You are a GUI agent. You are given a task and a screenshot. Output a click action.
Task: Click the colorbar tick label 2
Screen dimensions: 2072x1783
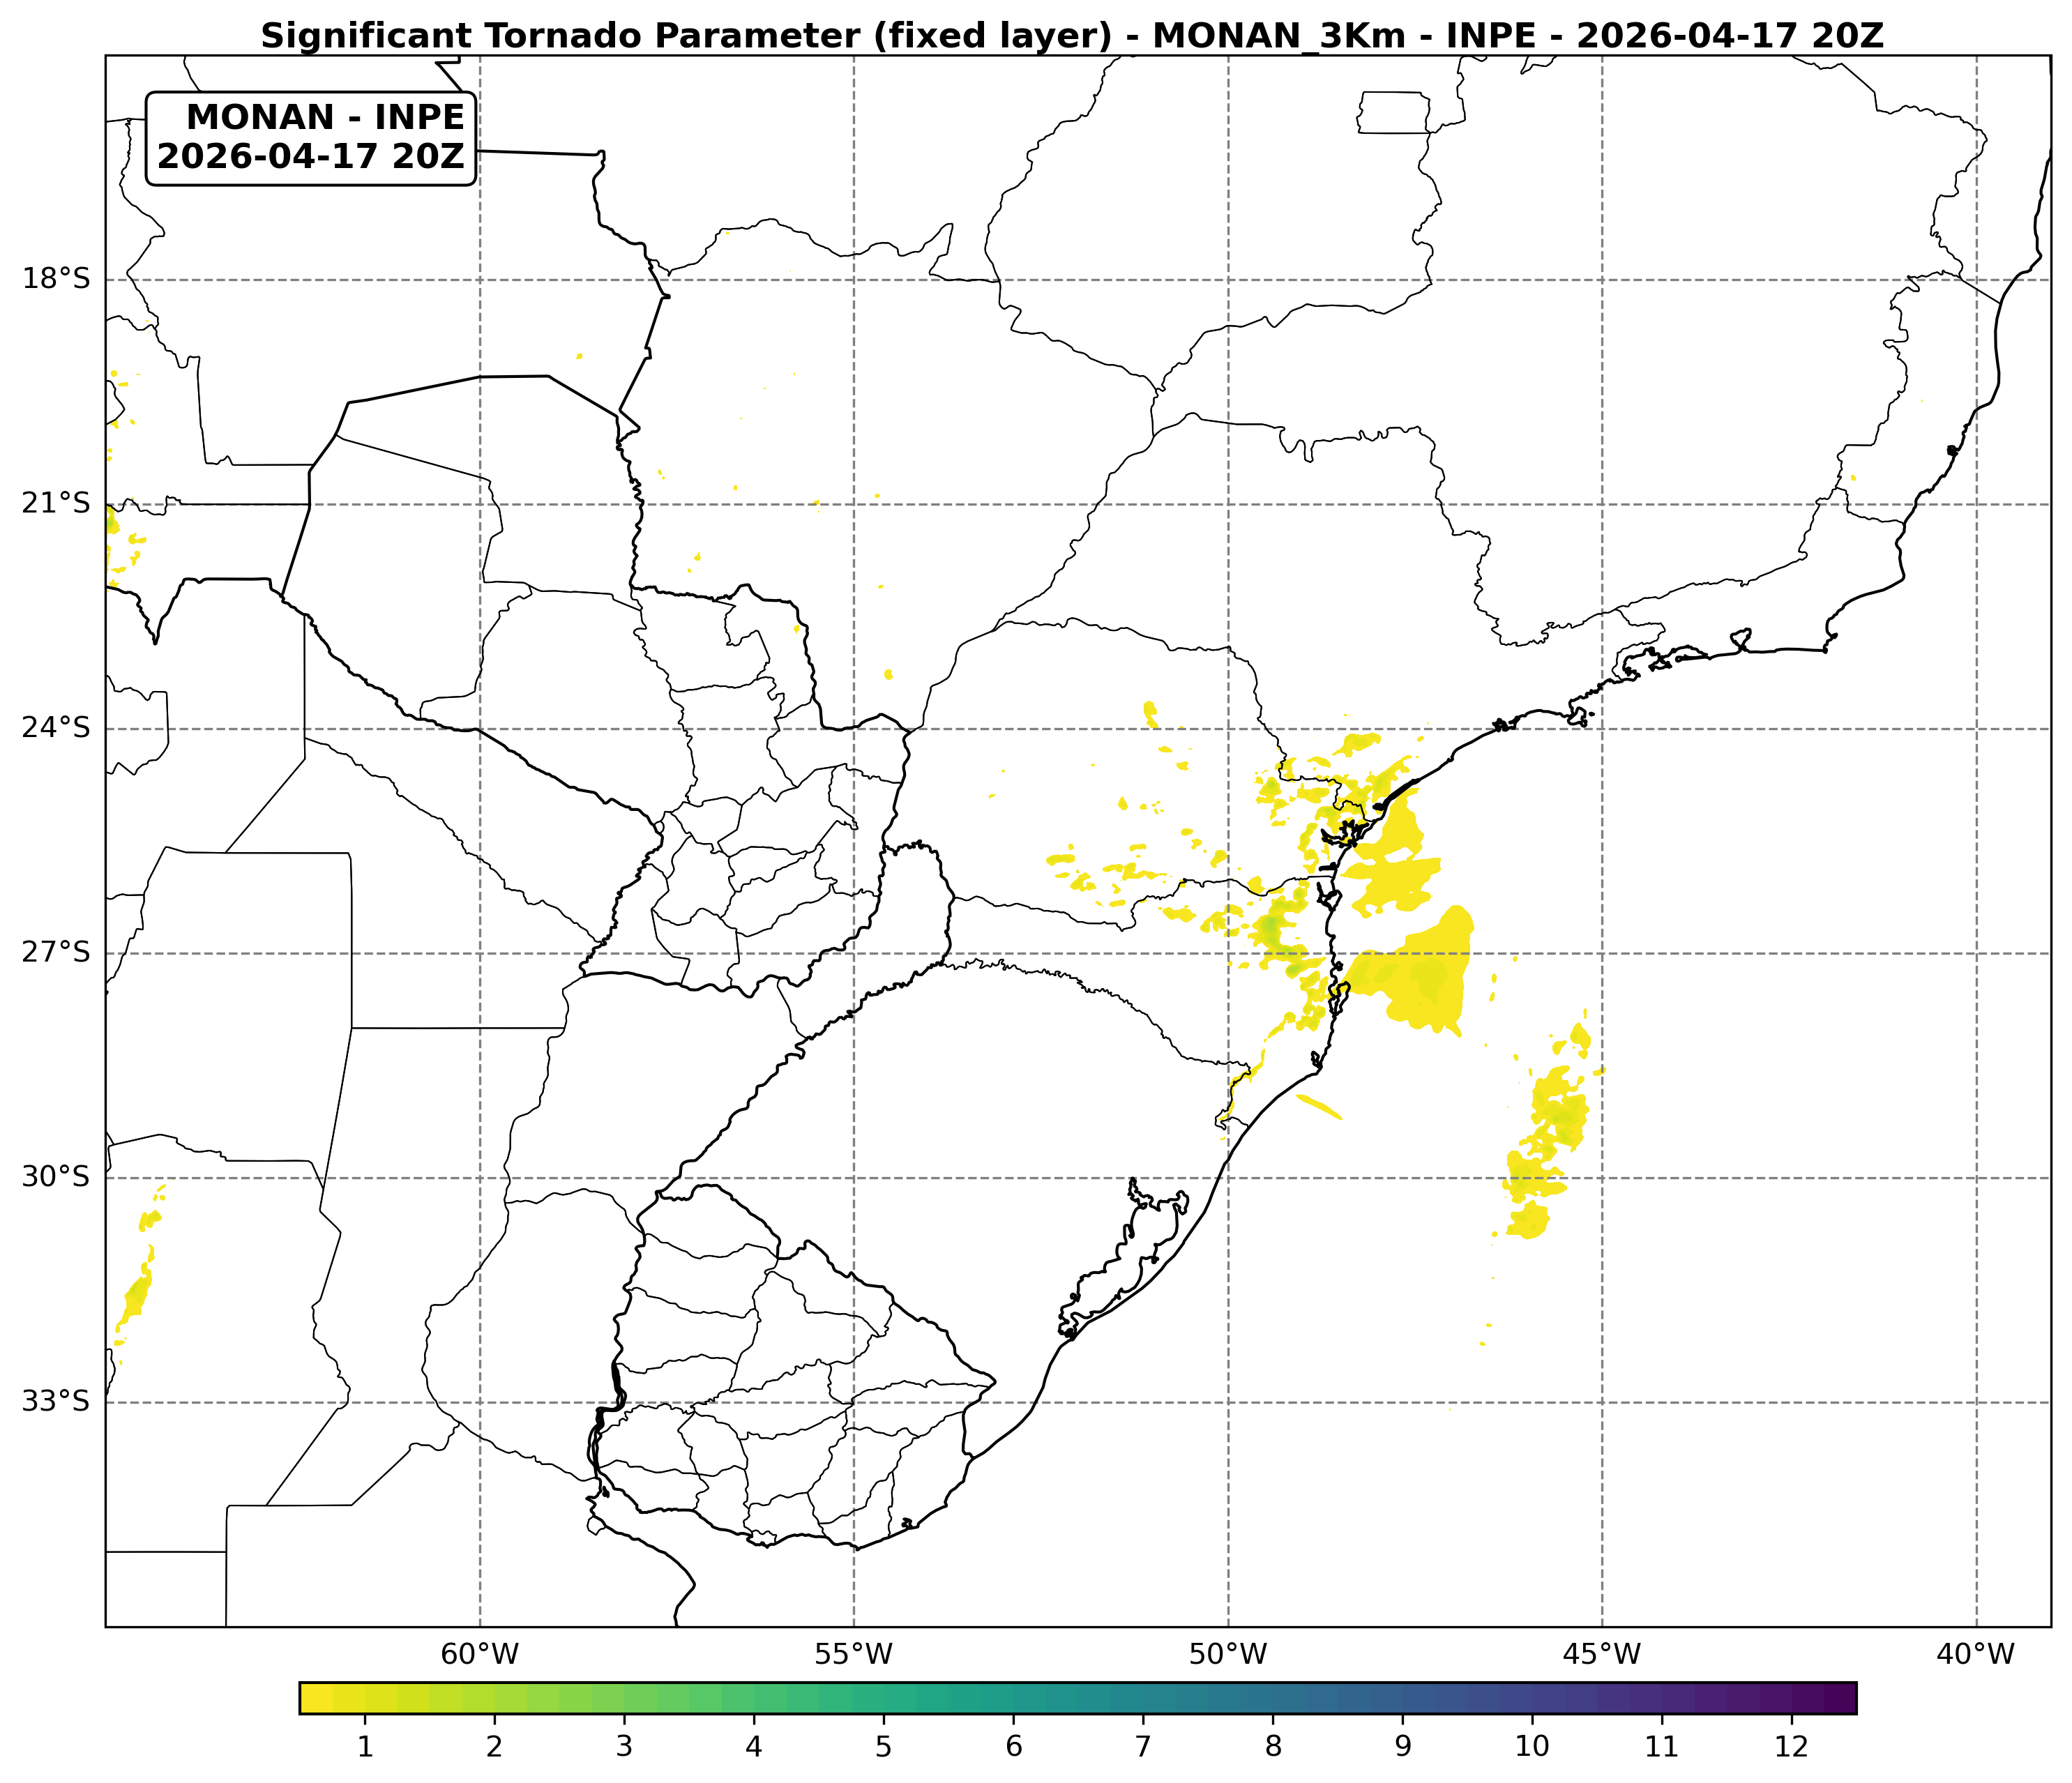point(494,1747)
